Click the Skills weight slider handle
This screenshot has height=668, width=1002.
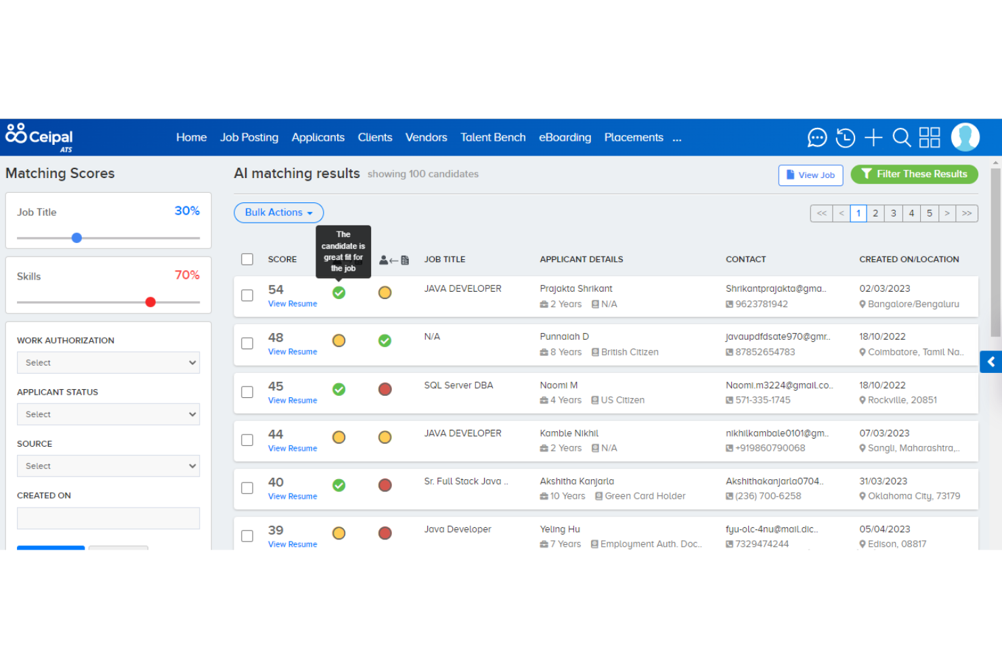[x=150, y=303]
